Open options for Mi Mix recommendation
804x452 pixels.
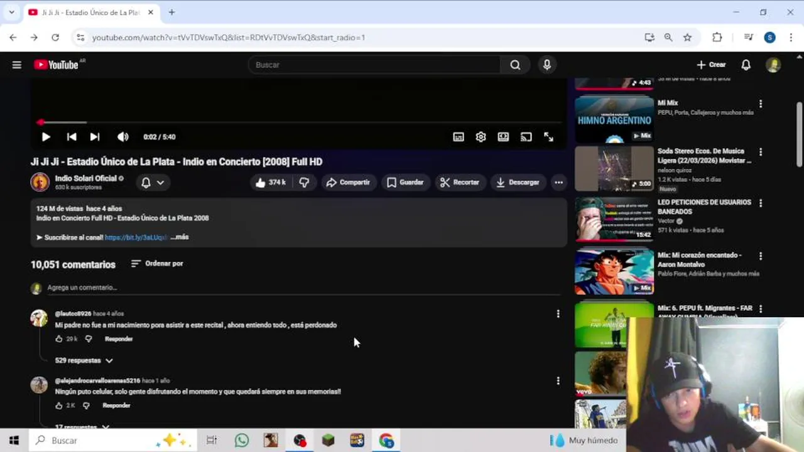(761, 104)
